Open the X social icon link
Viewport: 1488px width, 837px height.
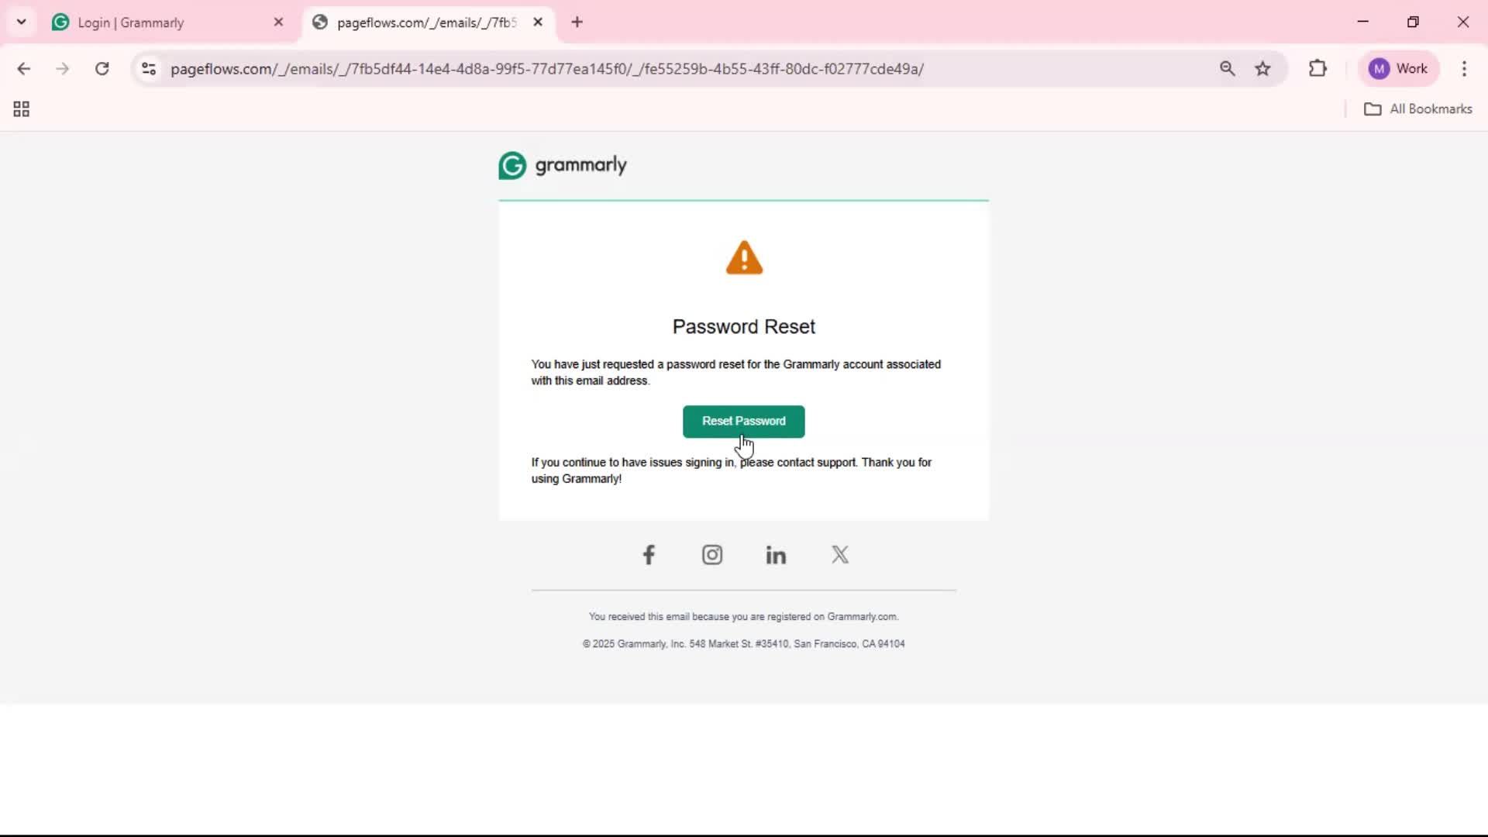[840, 555]
